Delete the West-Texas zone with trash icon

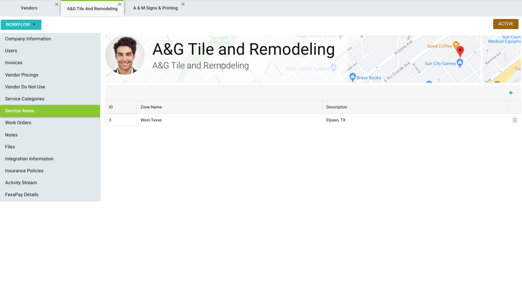coord(515,120)
